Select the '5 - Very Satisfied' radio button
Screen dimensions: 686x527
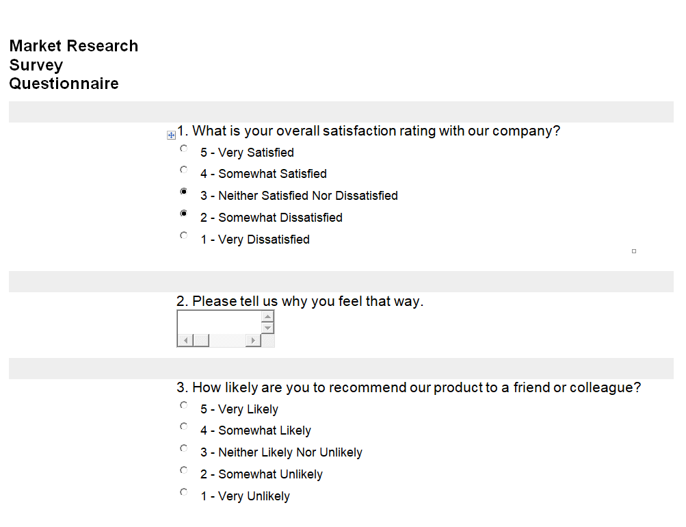pos(183,148)
